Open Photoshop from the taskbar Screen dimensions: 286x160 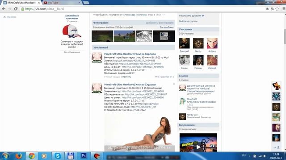(84, 156)
